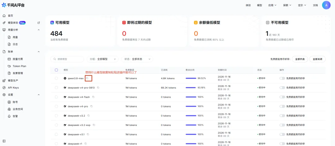Click the 业务空间 sidebar icon
This screenshot has height=146, width=335.
point(9,109)
